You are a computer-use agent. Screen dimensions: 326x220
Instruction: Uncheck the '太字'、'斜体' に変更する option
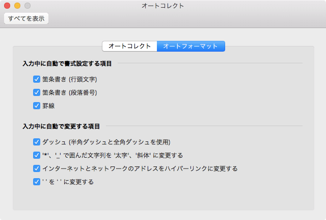pos(37,155)
